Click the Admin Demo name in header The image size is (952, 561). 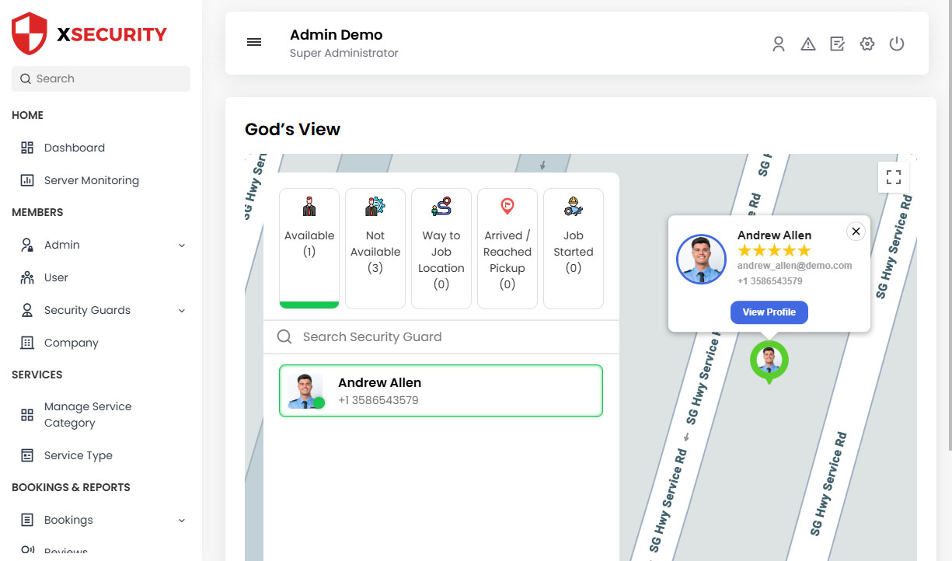(337, 35)
